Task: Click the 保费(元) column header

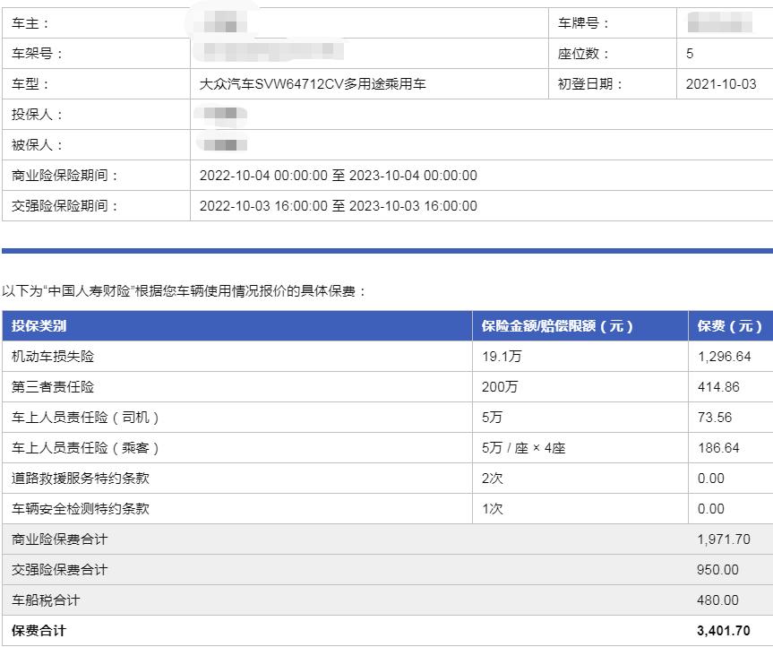Action: [730, 326]
